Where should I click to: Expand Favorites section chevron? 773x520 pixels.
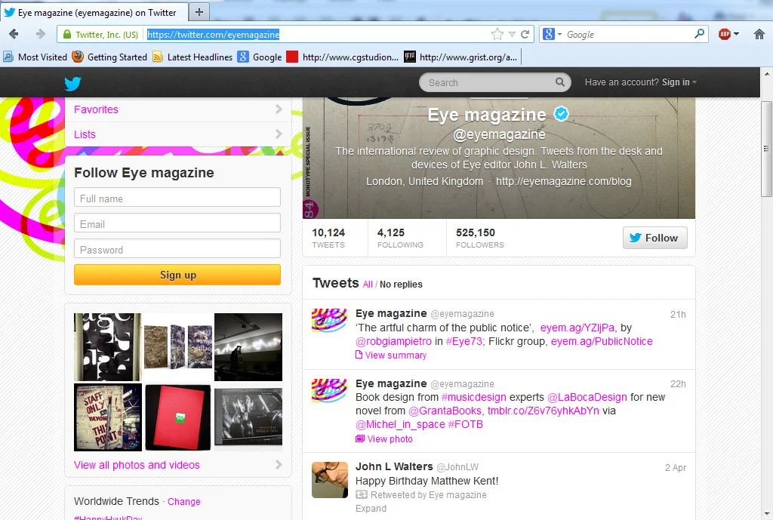click(279, 109)
